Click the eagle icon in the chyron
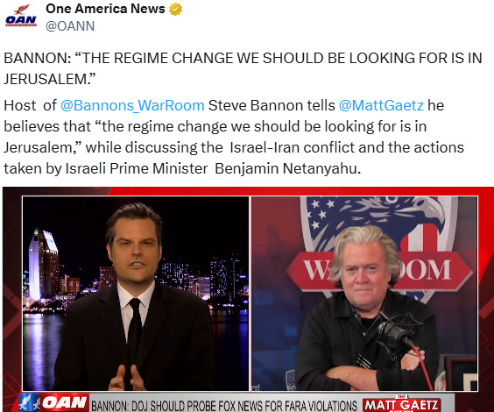Screen dimensions: 494x412 pyautogui.click(x=29, y=402)
